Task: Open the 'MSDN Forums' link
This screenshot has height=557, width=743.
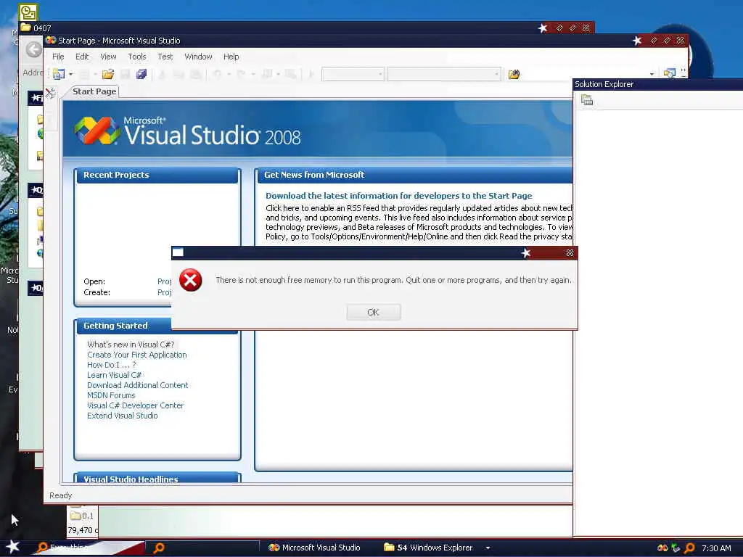Action: pos(111,395)
